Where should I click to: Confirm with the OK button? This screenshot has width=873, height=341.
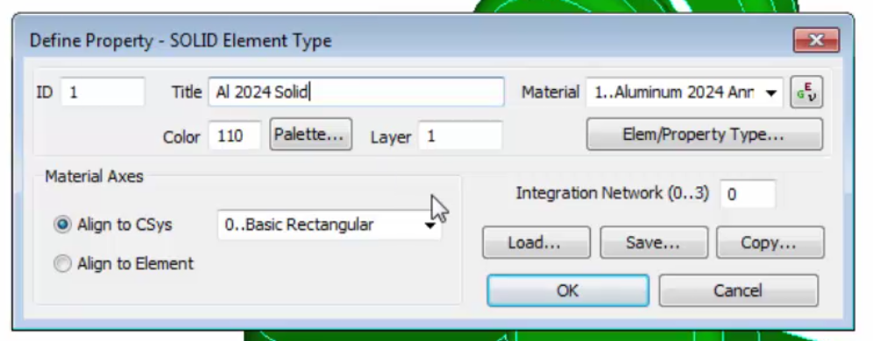click(x=568, y=290)
